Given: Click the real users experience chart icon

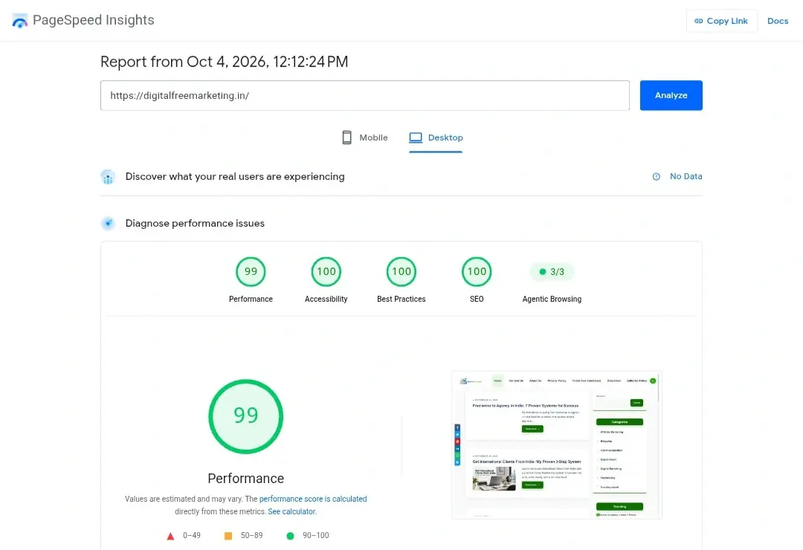Looking at the screenshot, I should 108,177.
